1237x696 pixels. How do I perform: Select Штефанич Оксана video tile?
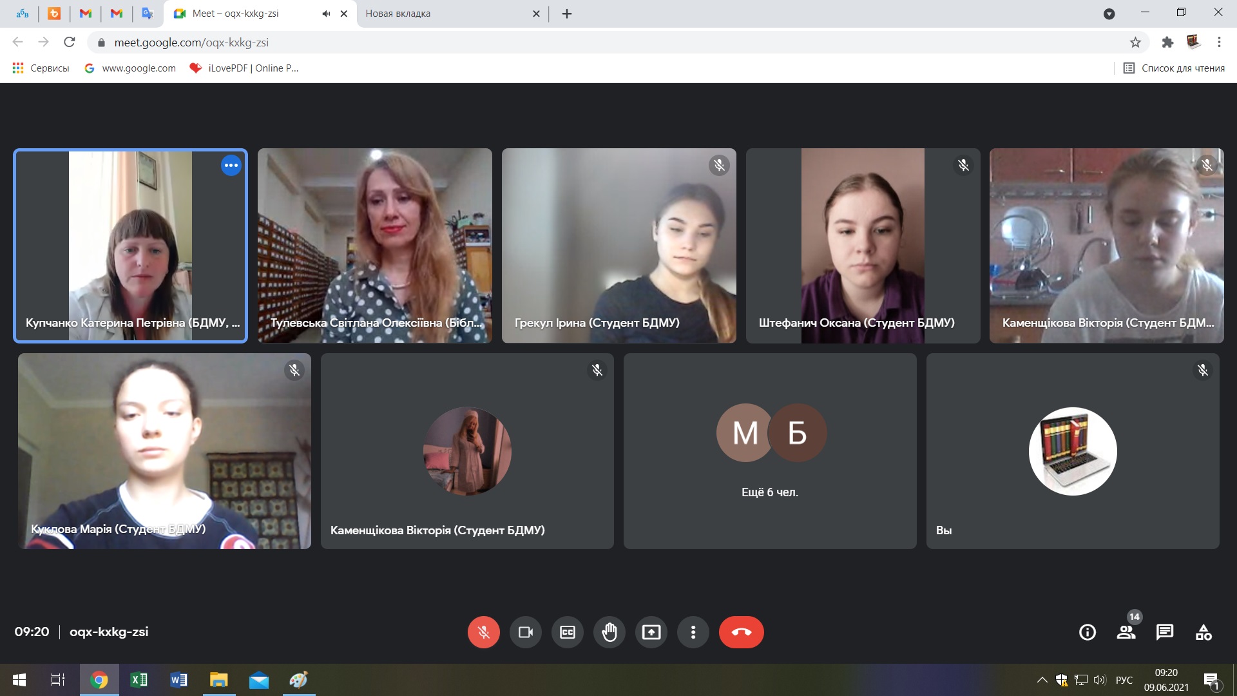(863, 246)
